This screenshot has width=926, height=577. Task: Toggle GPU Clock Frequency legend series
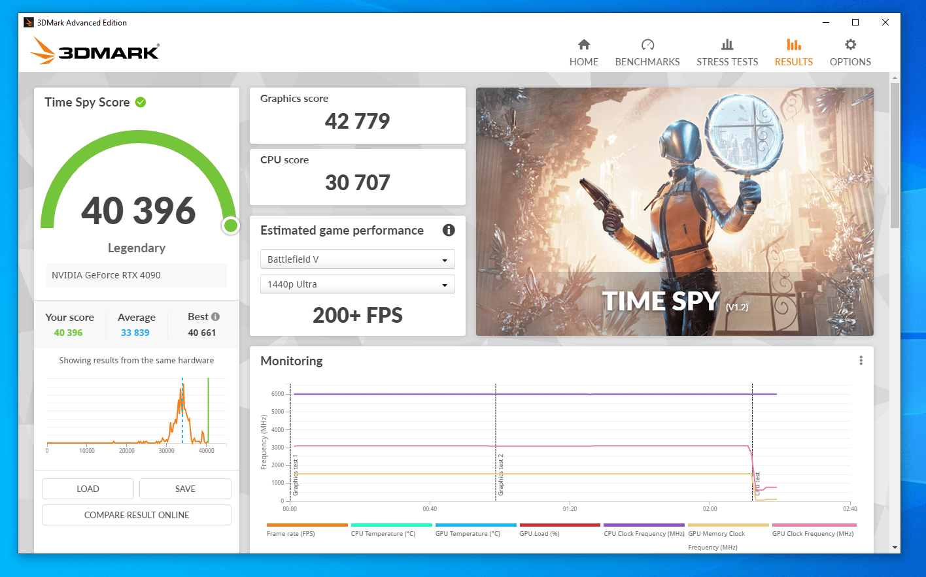click(x=814, y=529)
